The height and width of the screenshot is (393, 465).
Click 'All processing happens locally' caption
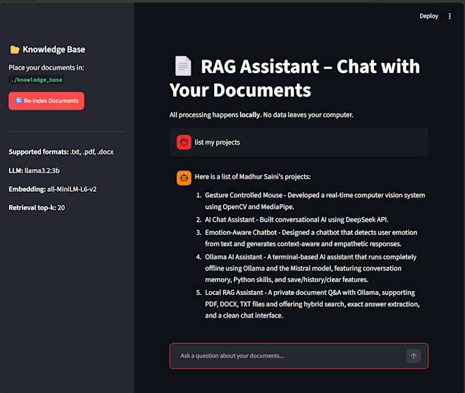click(261, 115)
